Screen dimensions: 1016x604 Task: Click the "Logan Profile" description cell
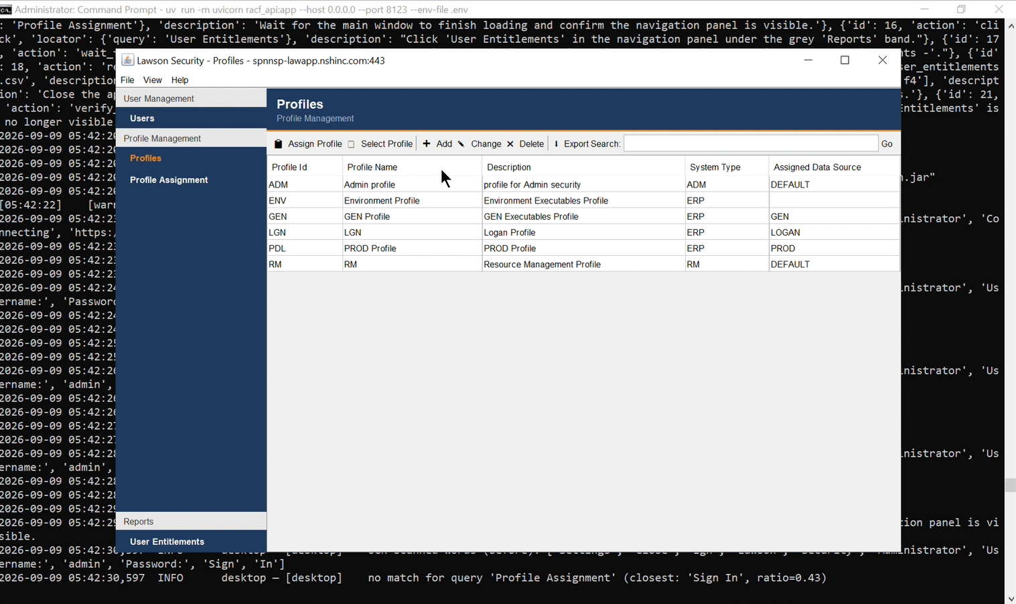(x=583, y=233)
